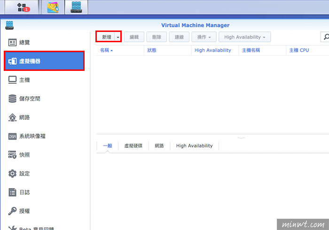Click the 虛擬機器 sidebar icon
Image resolution: width=329 pixels, height=230 pixels.
click(12, 61)
